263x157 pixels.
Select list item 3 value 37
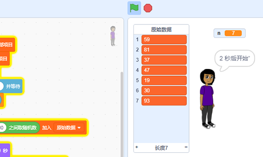point(164,60)
